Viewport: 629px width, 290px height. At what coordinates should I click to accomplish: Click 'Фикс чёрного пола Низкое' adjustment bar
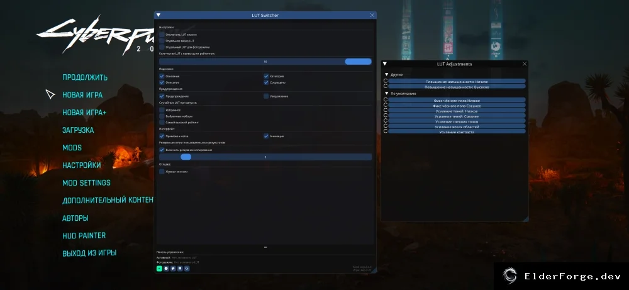coord(457,100)
